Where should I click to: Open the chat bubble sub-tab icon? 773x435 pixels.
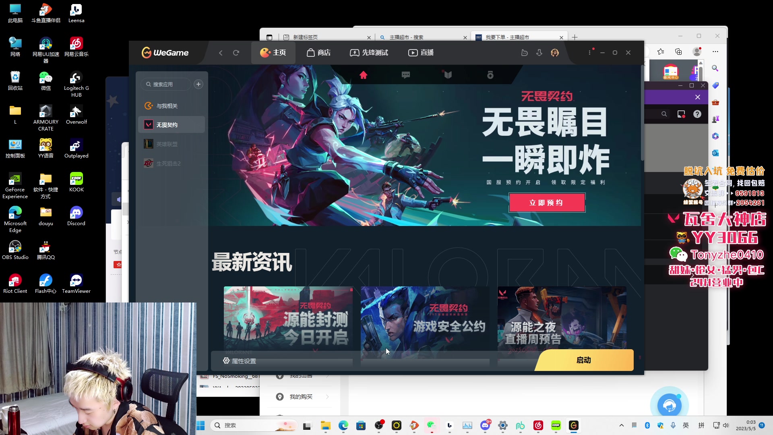[406, 75]
